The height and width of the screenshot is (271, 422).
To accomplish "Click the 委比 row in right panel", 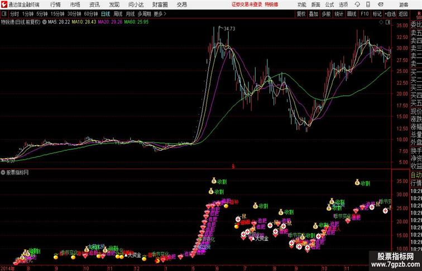I will click(x=416, y=25).
